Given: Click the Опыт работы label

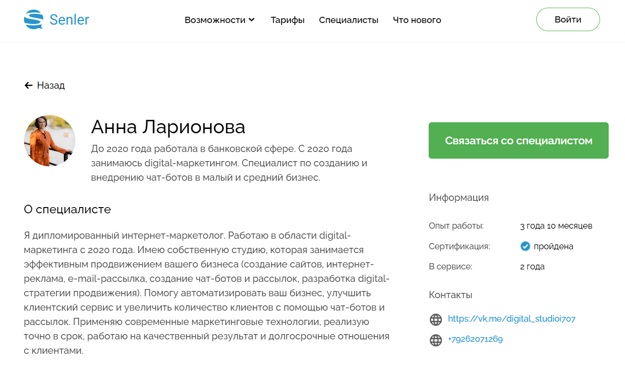Looking at the screenshot, I should [457, 226].
